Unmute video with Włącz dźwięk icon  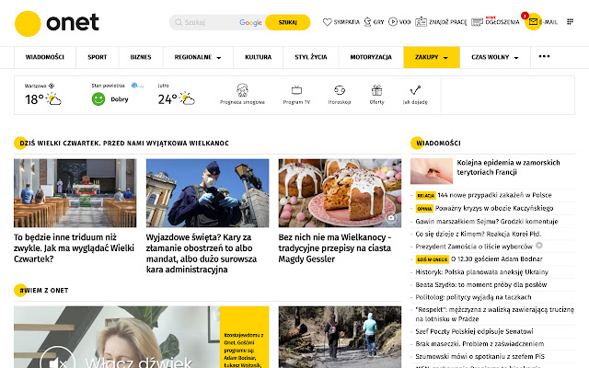pyautogui.click(x=57, y=361)
